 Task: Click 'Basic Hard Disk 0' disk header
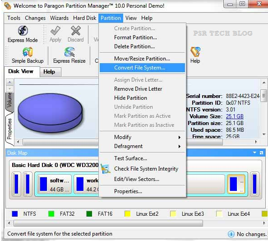click(55, 165)
